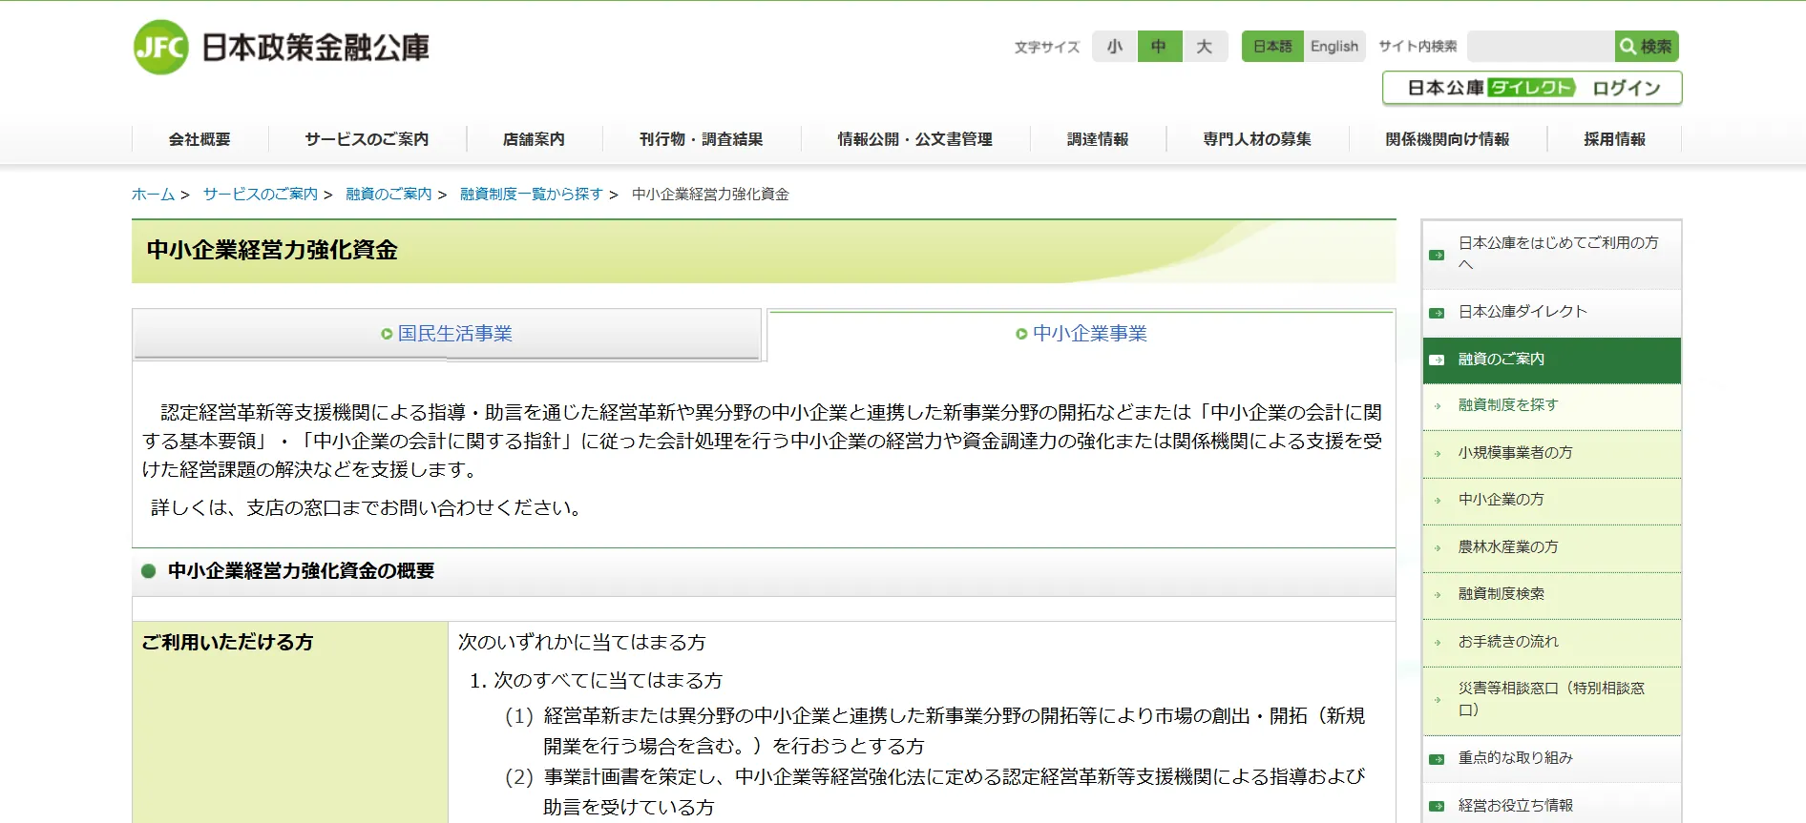Click the 中小企業経営力強化資金の概要 section heading
The image size is (1806, 823).
(301, 571)
